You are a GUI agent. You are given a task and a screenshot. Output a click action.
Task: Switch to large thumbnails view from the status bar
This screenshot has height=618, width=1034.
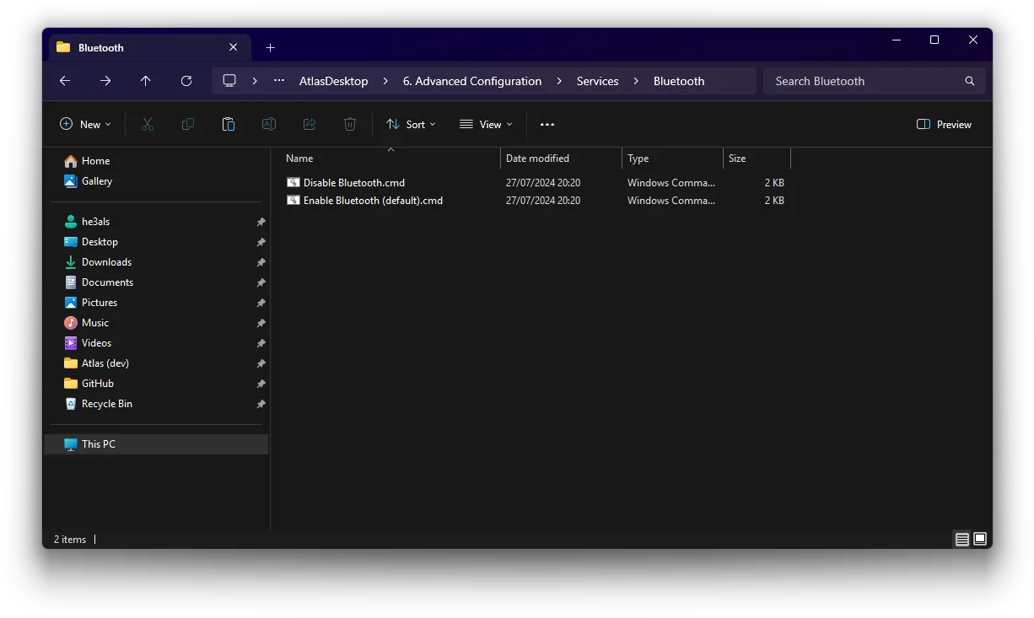pyautogui.click(x=980, y=539)
